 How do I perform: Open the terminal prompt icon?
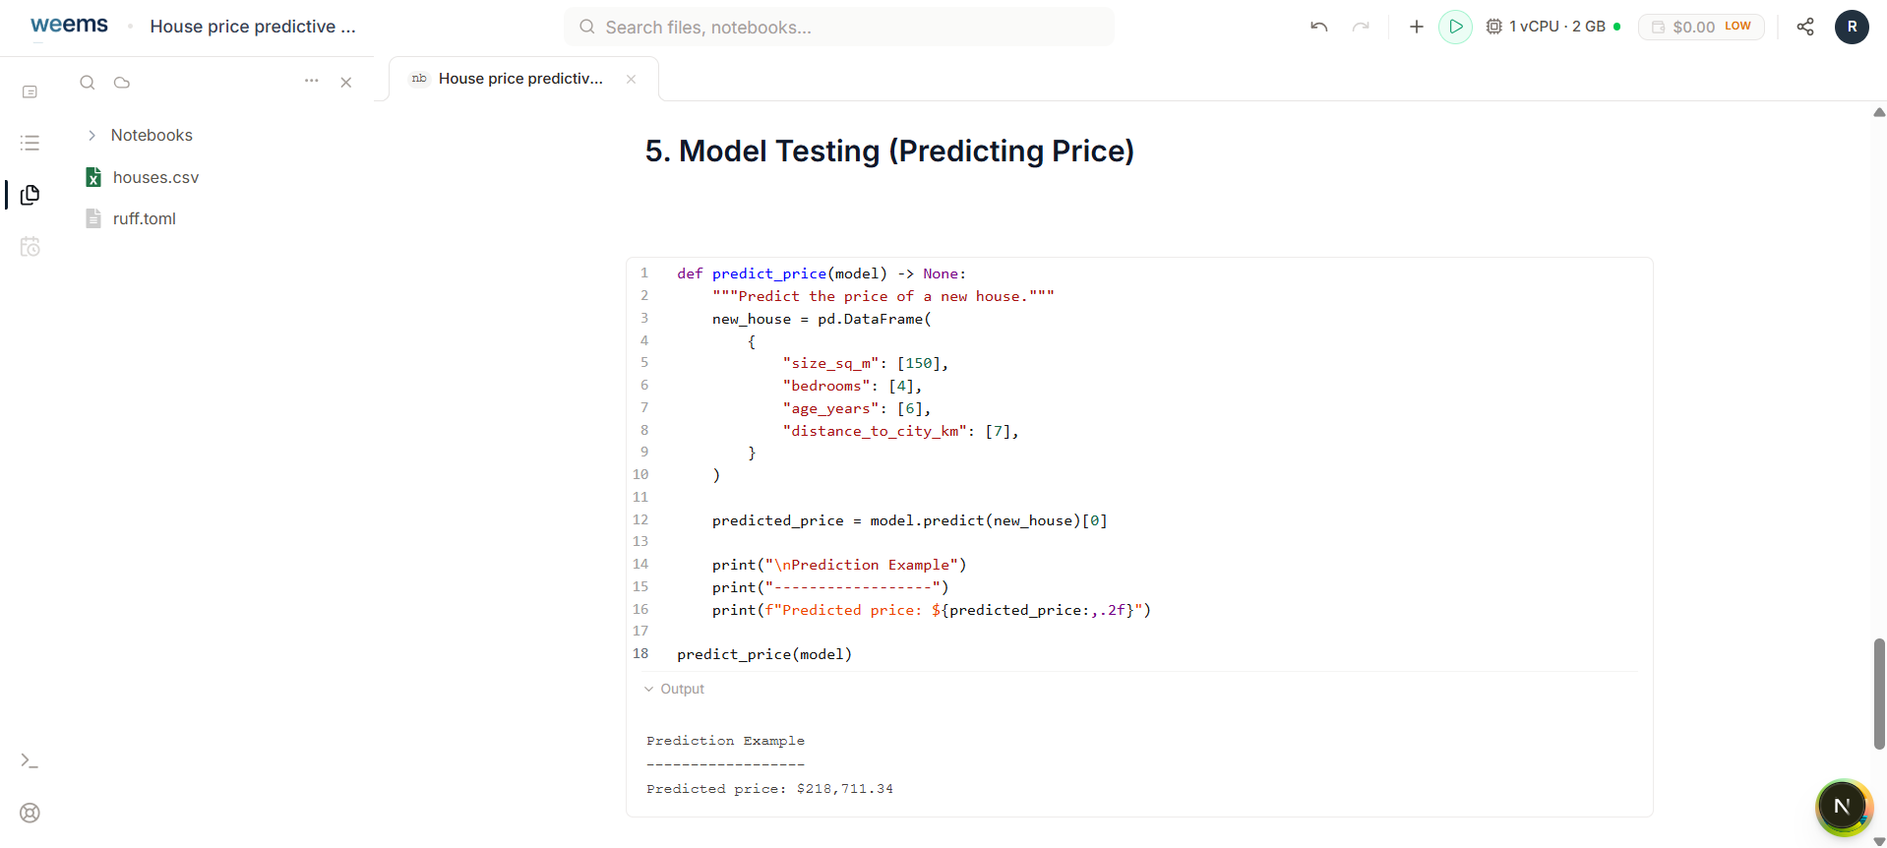click(x=30, y=760)
